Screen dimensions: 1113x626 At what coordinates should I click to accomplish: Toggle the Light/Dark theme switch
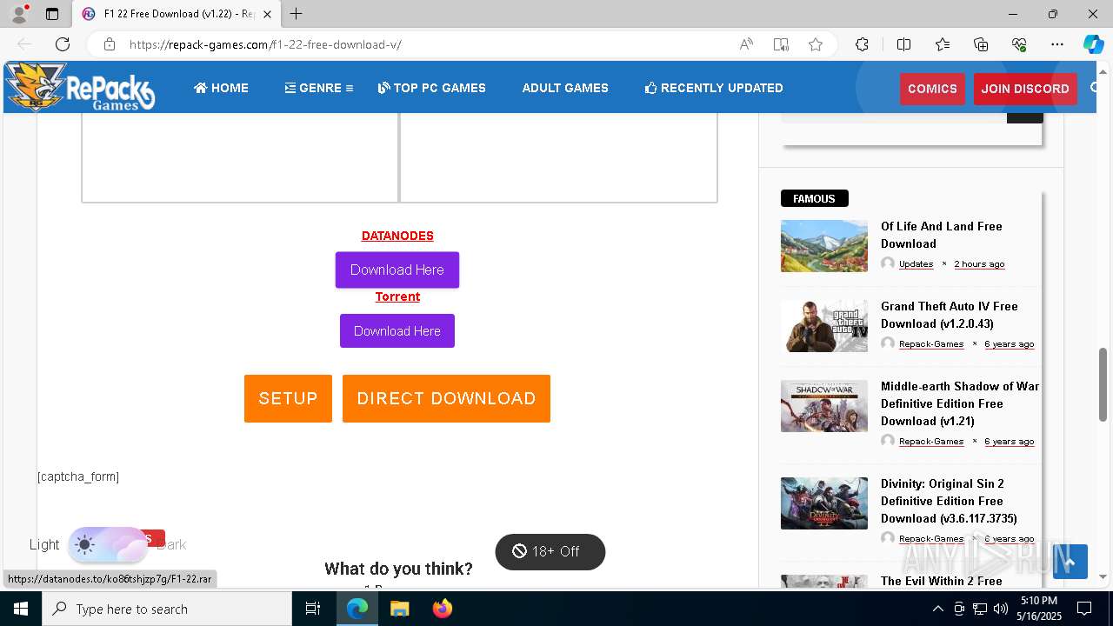pos(108,545)
